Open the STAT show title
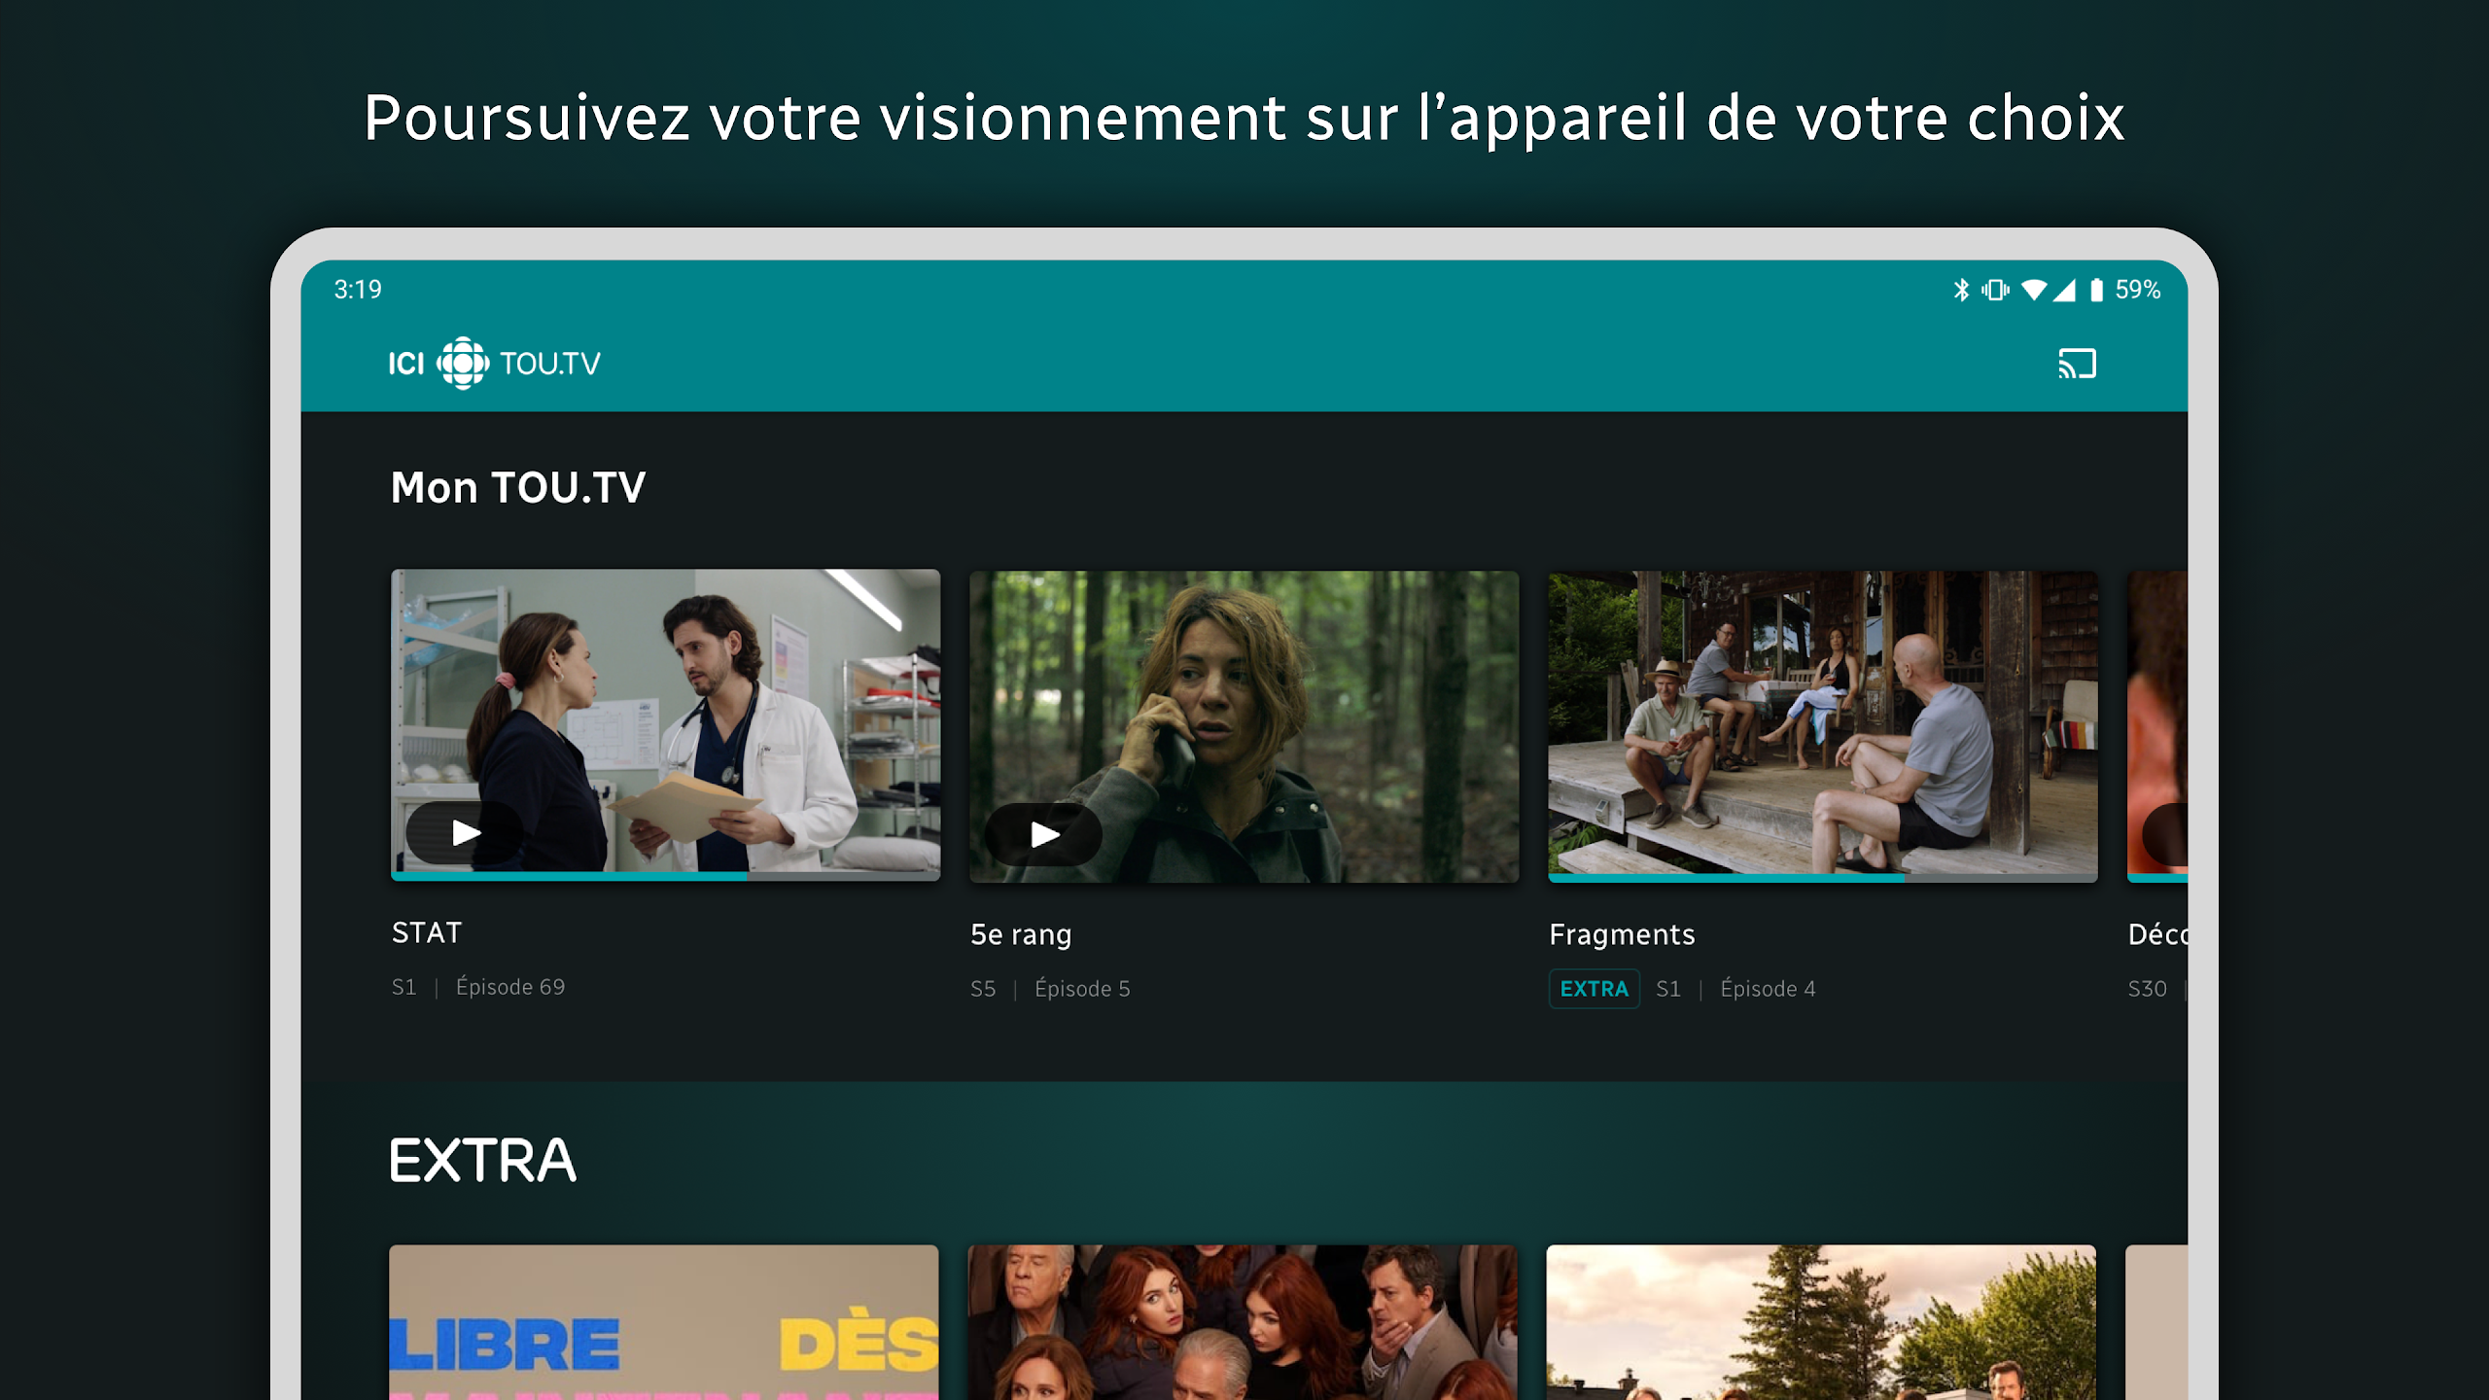Image resolution: width=2489 pixels, height=1400 pixels. tap(427, 932)
